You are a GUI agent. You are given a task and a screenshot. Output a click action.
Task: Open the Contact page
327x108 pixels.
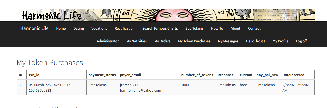click(x=254, y=28)
